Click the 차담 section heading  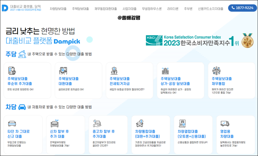point(11,107)
